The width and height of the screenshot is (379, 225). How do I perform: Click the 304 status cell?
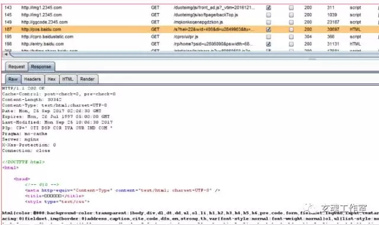[x=308, y=37]
